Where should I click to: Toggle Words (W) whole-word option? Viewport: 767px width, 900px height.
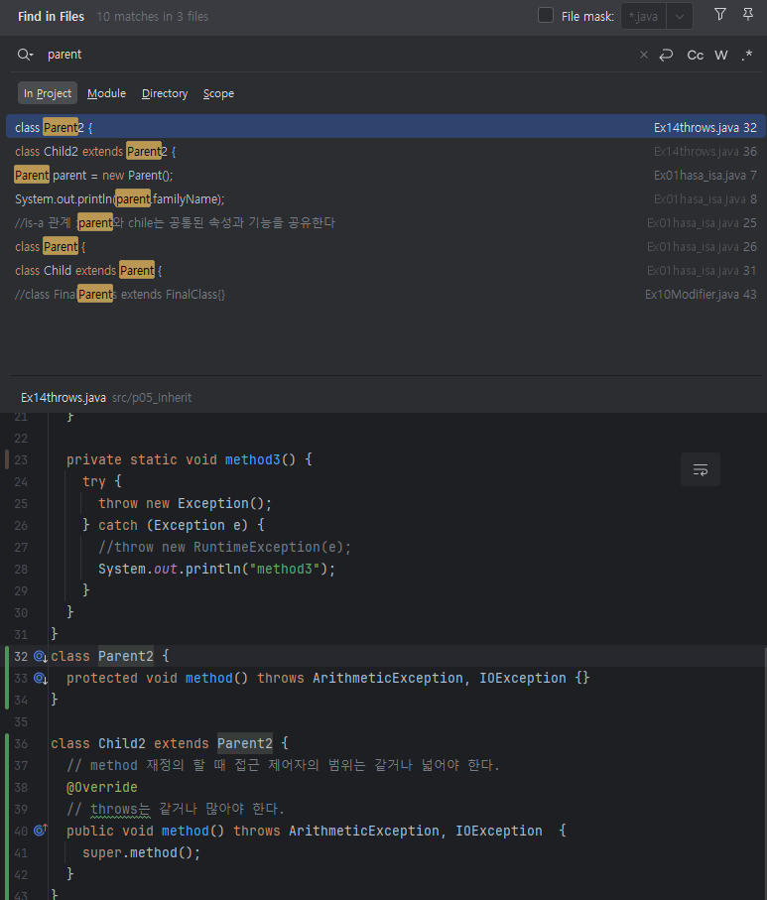[x=721, y=56]
